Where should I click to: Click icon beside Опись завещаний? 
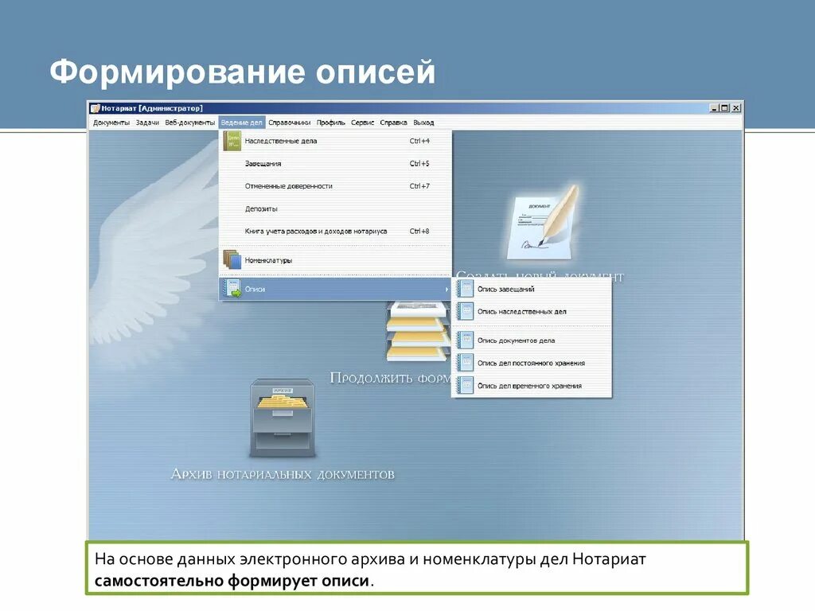click(465, 289)
